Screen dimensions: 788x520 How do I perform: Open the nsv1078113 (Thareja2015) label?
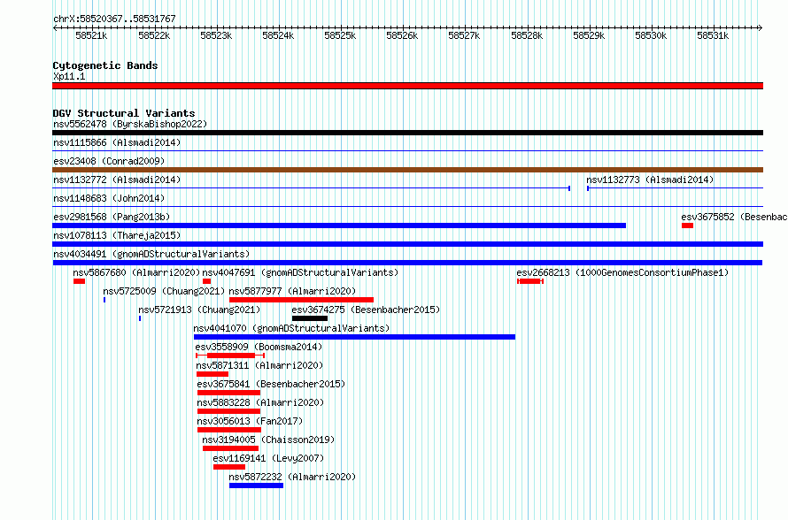coord(117,235)
